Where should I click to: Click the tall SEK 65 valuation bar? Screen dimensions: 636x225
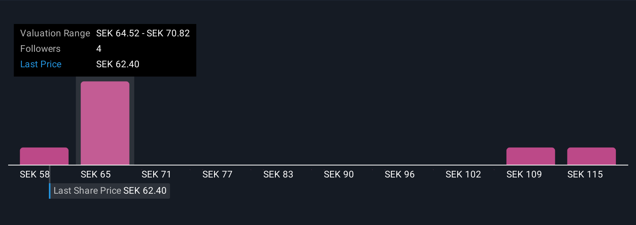105,123
